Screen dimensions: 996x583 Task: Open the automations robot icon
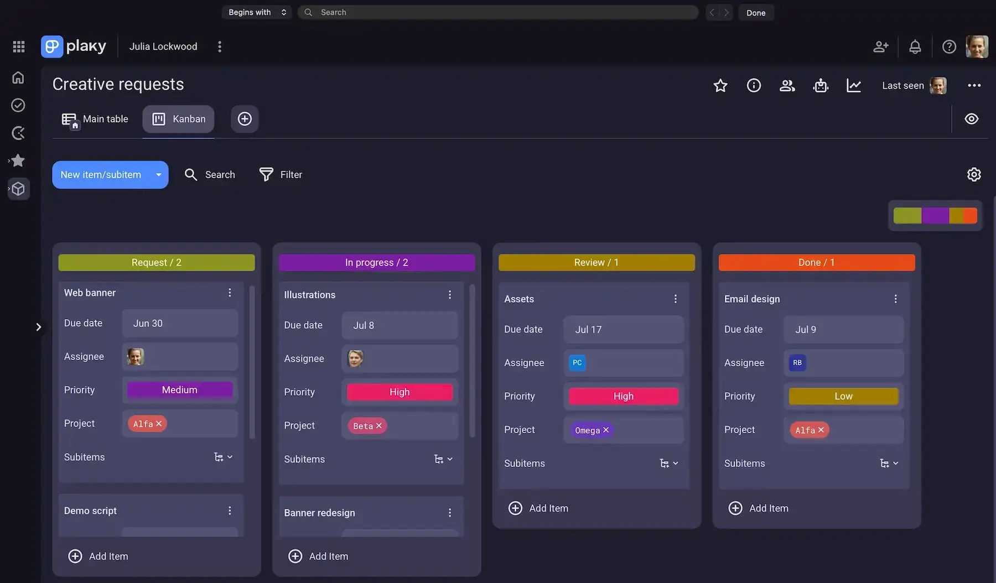pyautogui.click(x=821, y=85)
